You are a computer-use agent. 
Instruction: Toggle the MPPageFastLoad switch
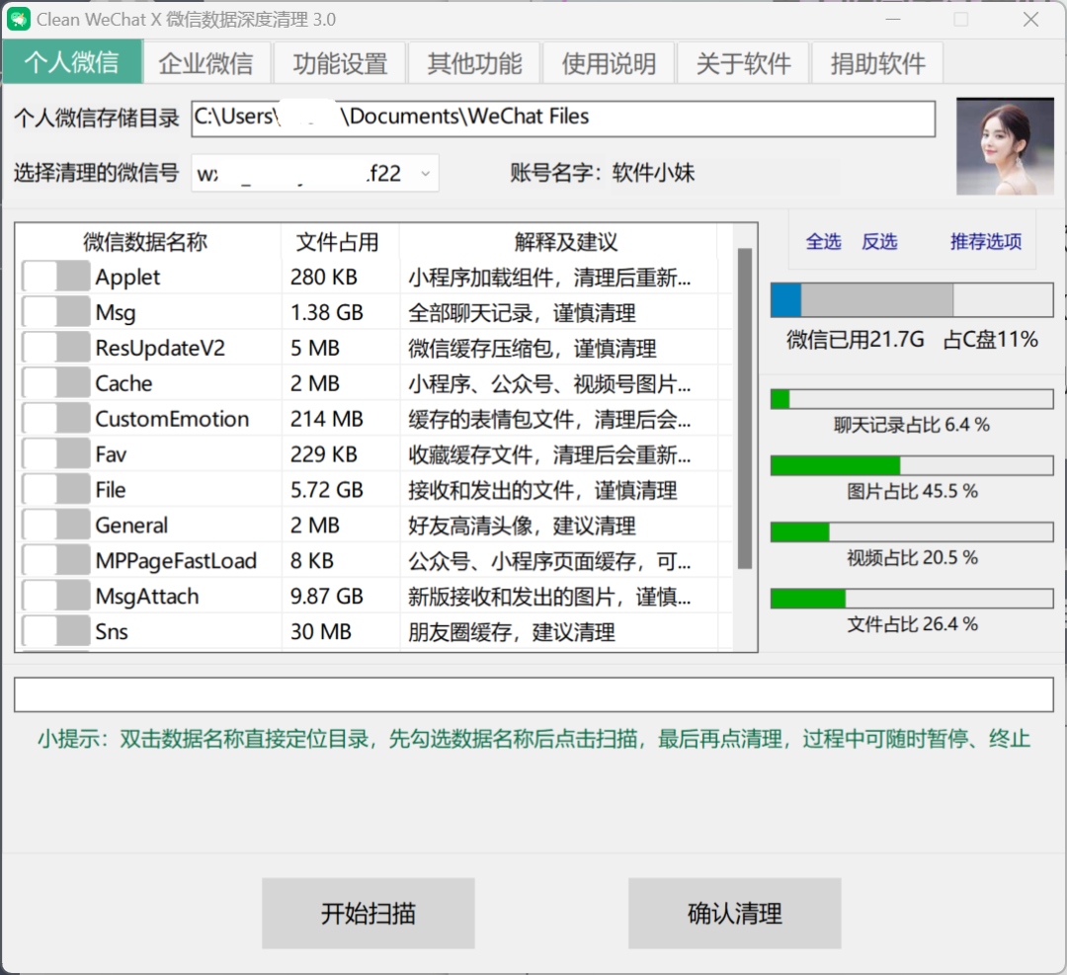[x=55, y=560]
